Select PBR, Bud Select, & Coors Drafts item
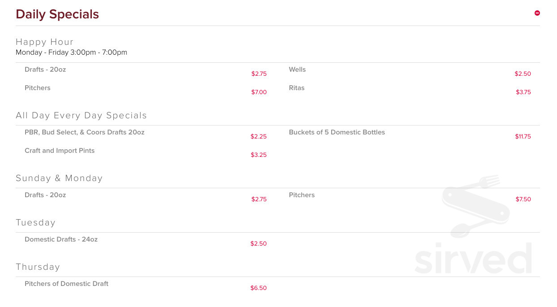 click(85, 132)
